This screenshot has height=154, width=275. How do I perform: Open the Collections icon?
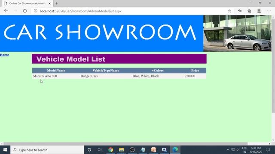(249, 11)
